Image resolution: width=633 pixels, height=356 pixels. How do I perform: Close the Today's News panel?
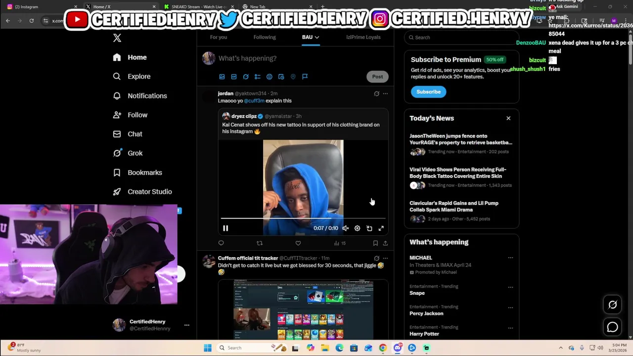[x=508, y=118]
